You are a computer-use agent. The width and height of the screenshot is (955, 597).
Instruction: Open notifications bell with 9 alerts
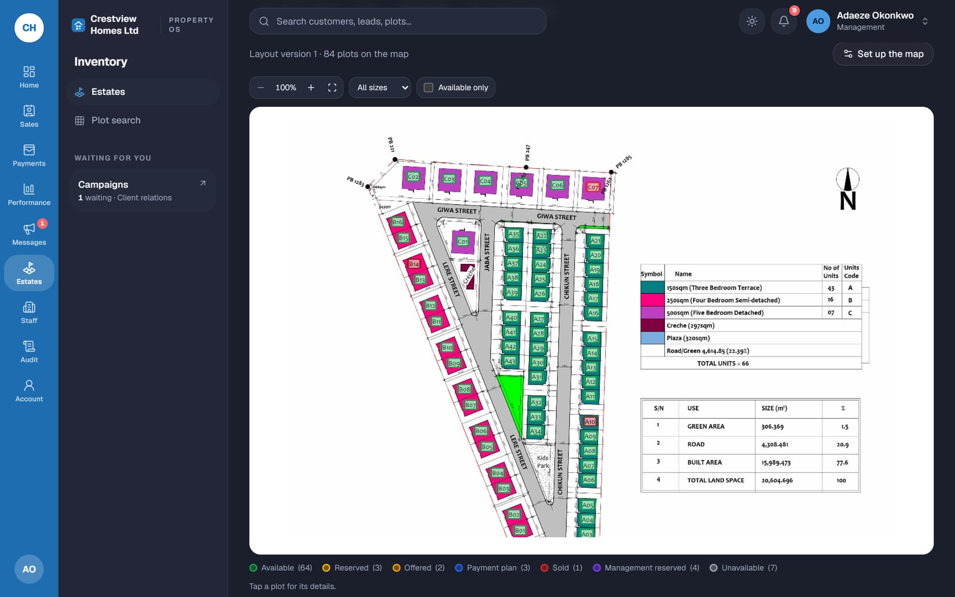tap(784, 21)
